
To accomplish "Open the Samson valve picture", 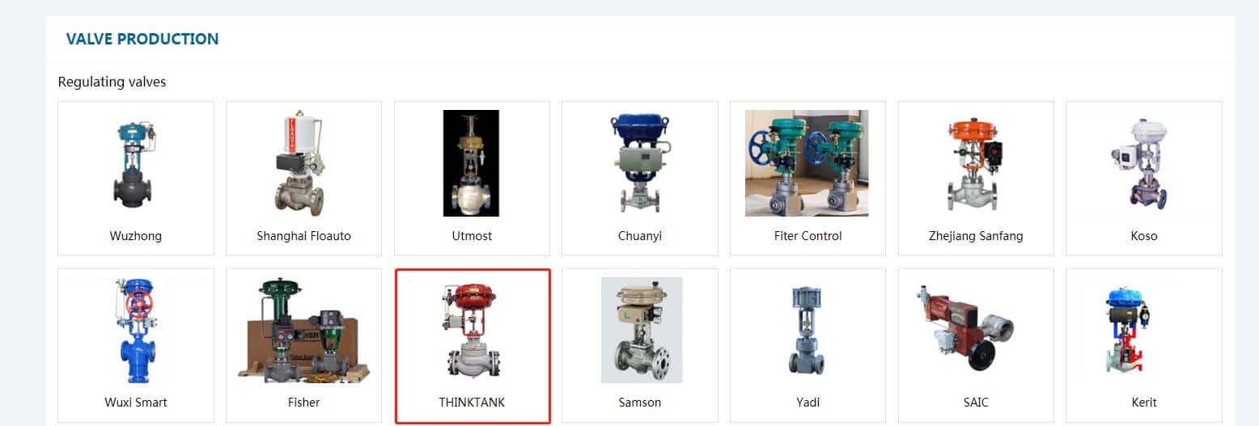I will coord(641,330).
